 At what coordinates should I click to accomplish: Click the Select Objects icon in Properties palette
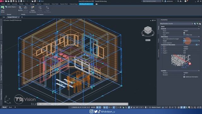coord(197,24)
